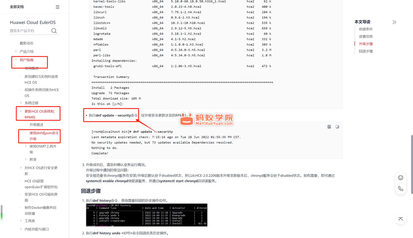
Task: Collapse the 更新HCE OS系统和RPM包 node
Action: coord(21,111)
